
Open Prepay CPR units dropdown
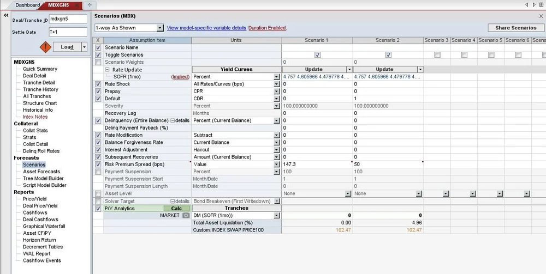point(277,92)
